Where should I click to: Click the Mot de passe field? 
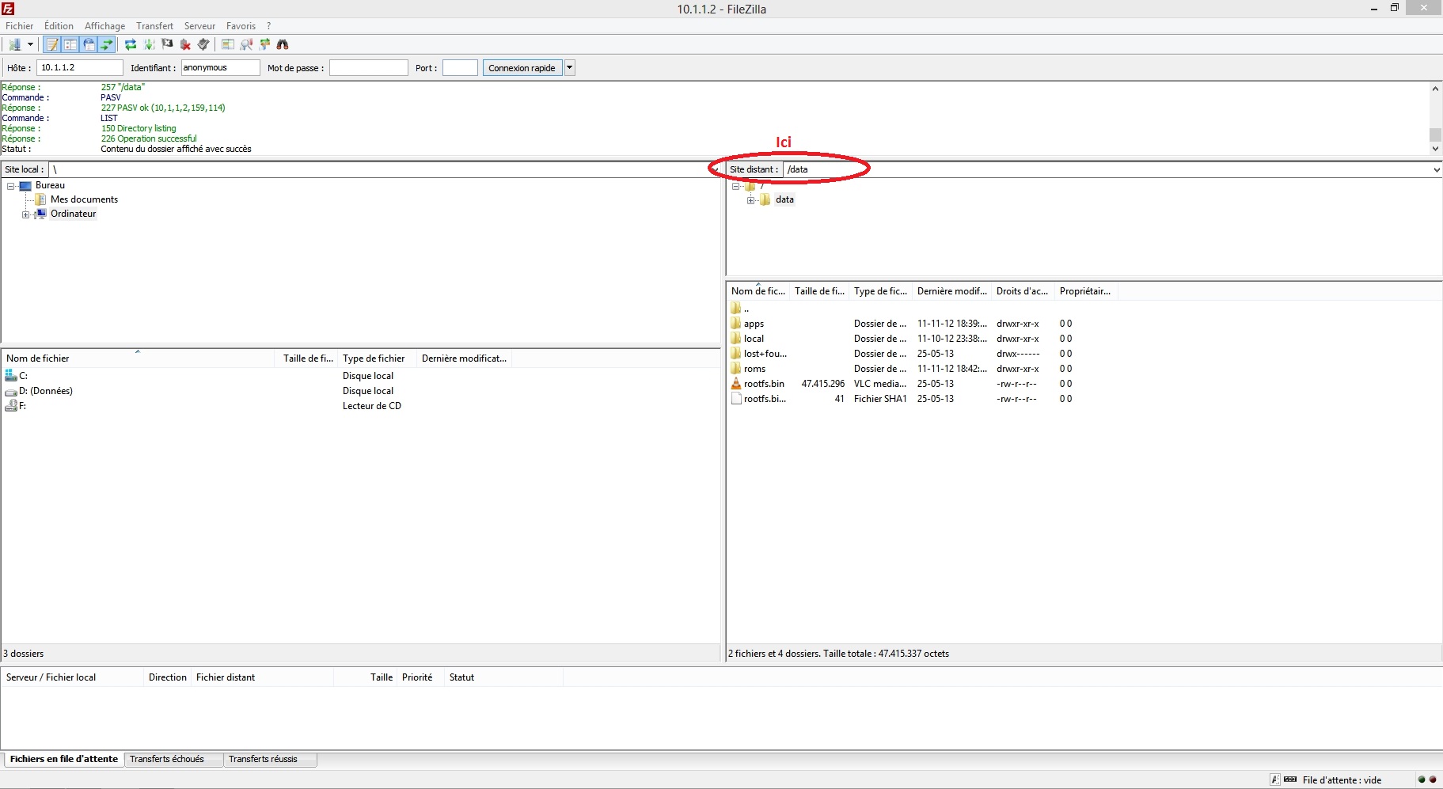click(x=369, y=68)
